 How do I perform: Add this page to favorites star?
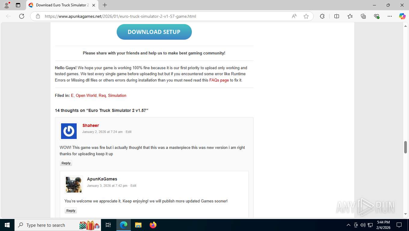pyautogui.click(x=306, y=16)
